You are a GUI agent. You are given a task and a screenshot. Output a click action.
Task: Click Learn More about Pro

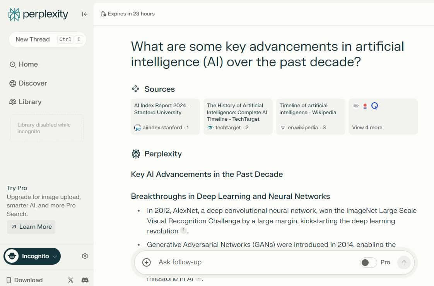pos(31,227)
